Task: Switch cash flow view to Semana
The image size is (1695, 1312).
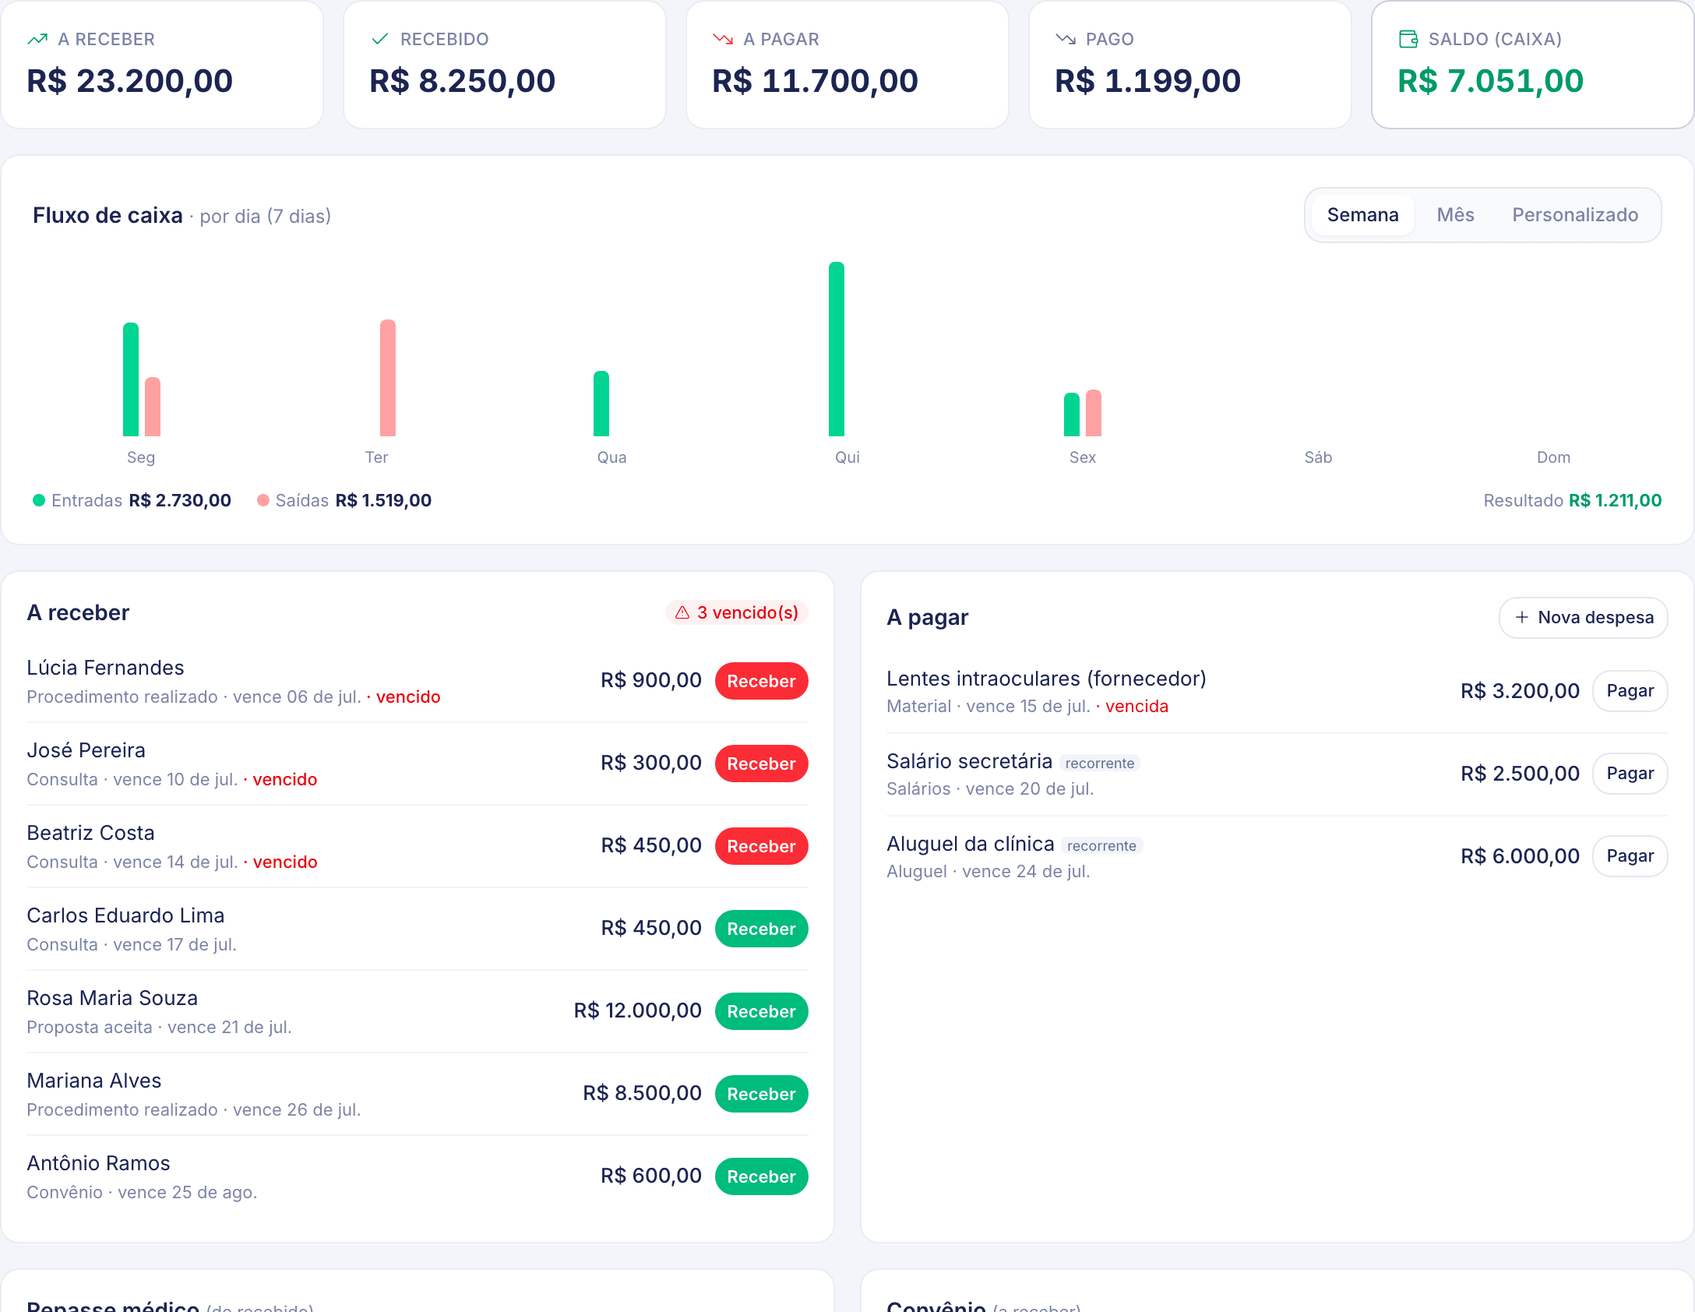Action: click(1362, 215)
